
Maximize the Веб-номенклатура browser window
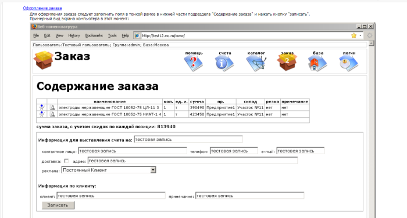pos(365,27)
